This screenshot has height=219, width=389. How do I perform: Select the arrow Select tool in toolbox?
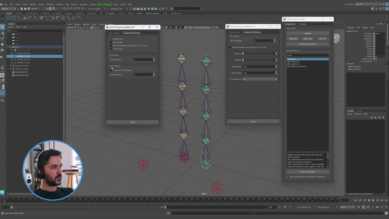click(x=2, y=27)
